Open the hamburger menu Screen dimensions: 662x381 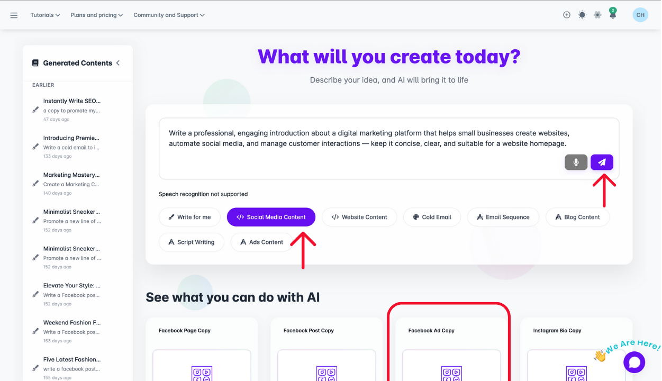coord(14,15)
